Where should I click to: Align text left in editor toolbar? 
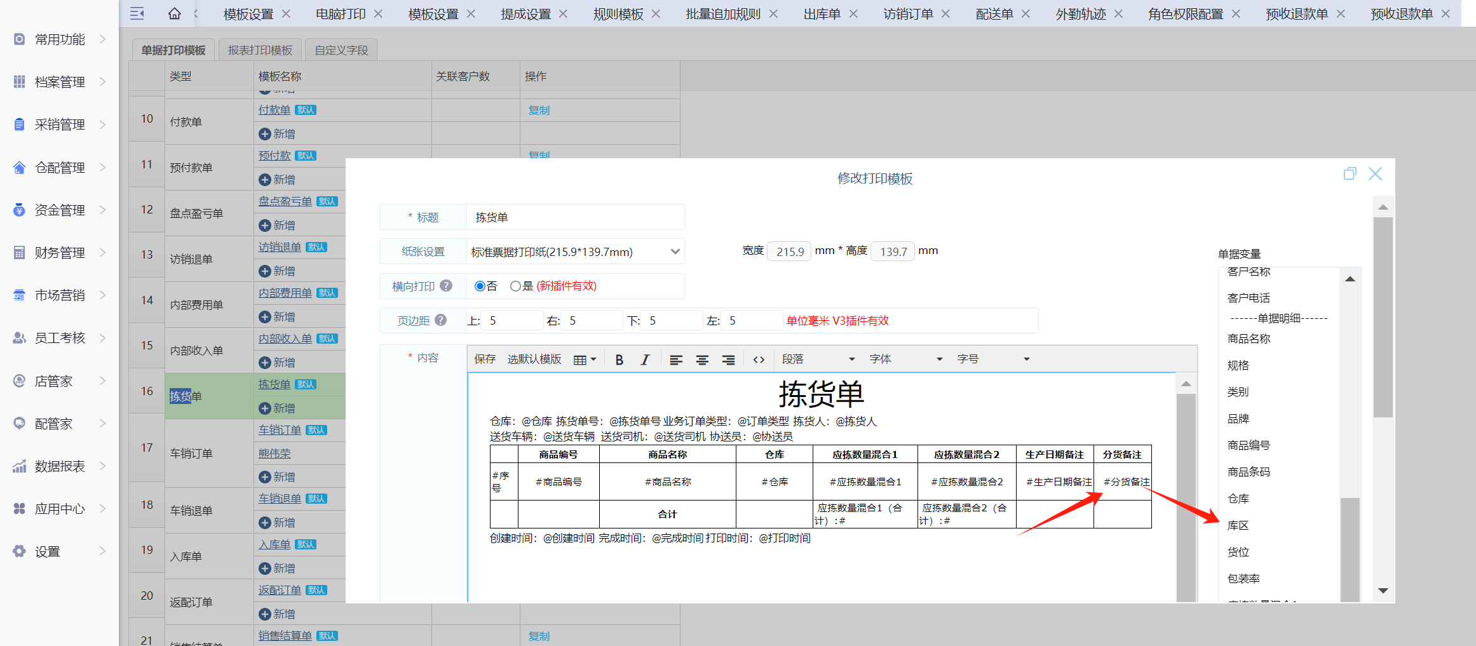click(x=676, y=360)
